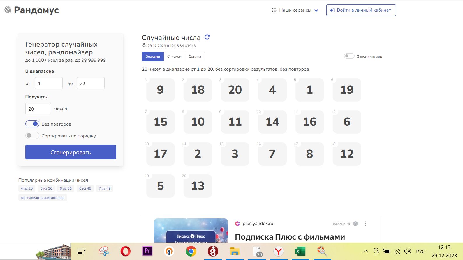The height and width of the screenshot is (260, 463).
Task: Click the number card showing 9
Action: (x=161, y=90)
